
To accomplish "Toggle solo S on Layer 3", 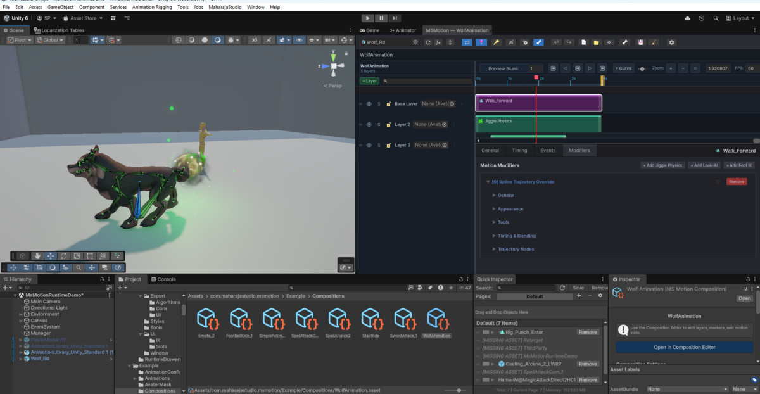I will (x=379, y=145).
